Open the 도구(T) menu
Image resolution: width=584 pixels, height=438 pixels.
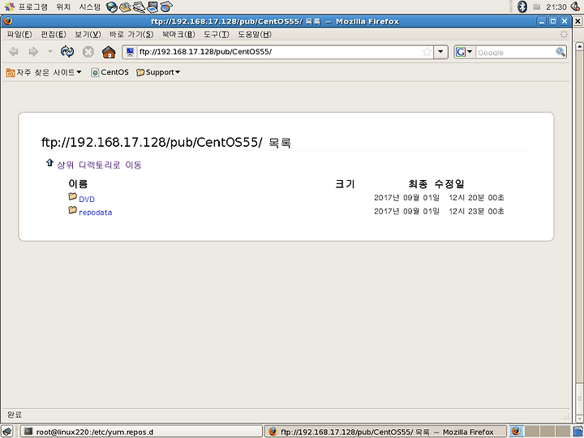pyautogui.click(x=216, y=34)
